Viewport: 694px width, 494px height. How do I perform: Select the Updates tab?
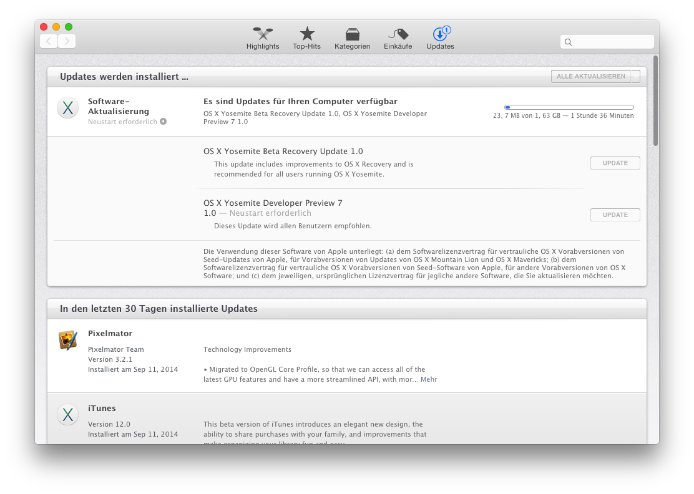tap(440, 38)
